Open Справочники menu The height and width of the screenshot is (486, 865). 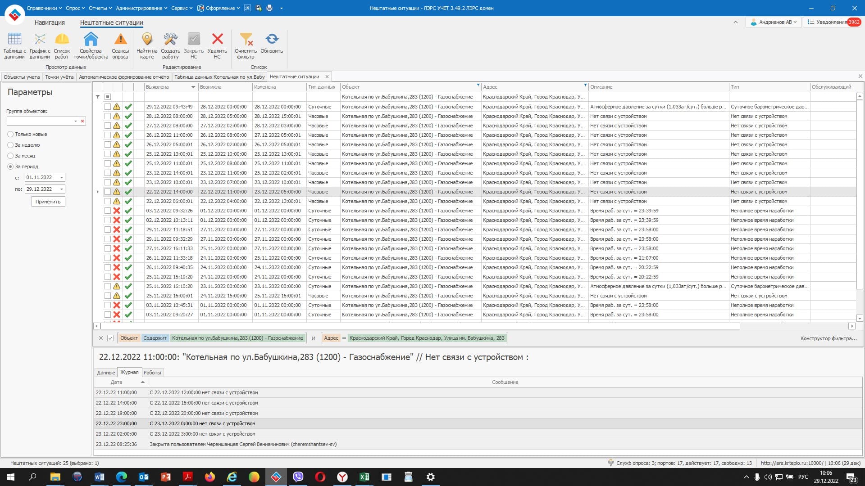(44, 8)
